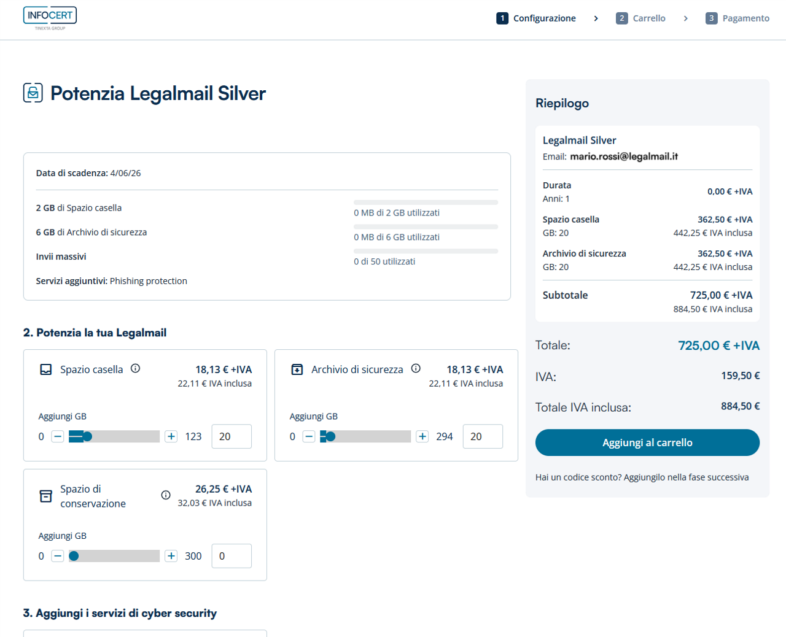Increase Archivio di sicurezza GB with plus
This screenshot has height=637, width=786.
click(x=422, y=436)
